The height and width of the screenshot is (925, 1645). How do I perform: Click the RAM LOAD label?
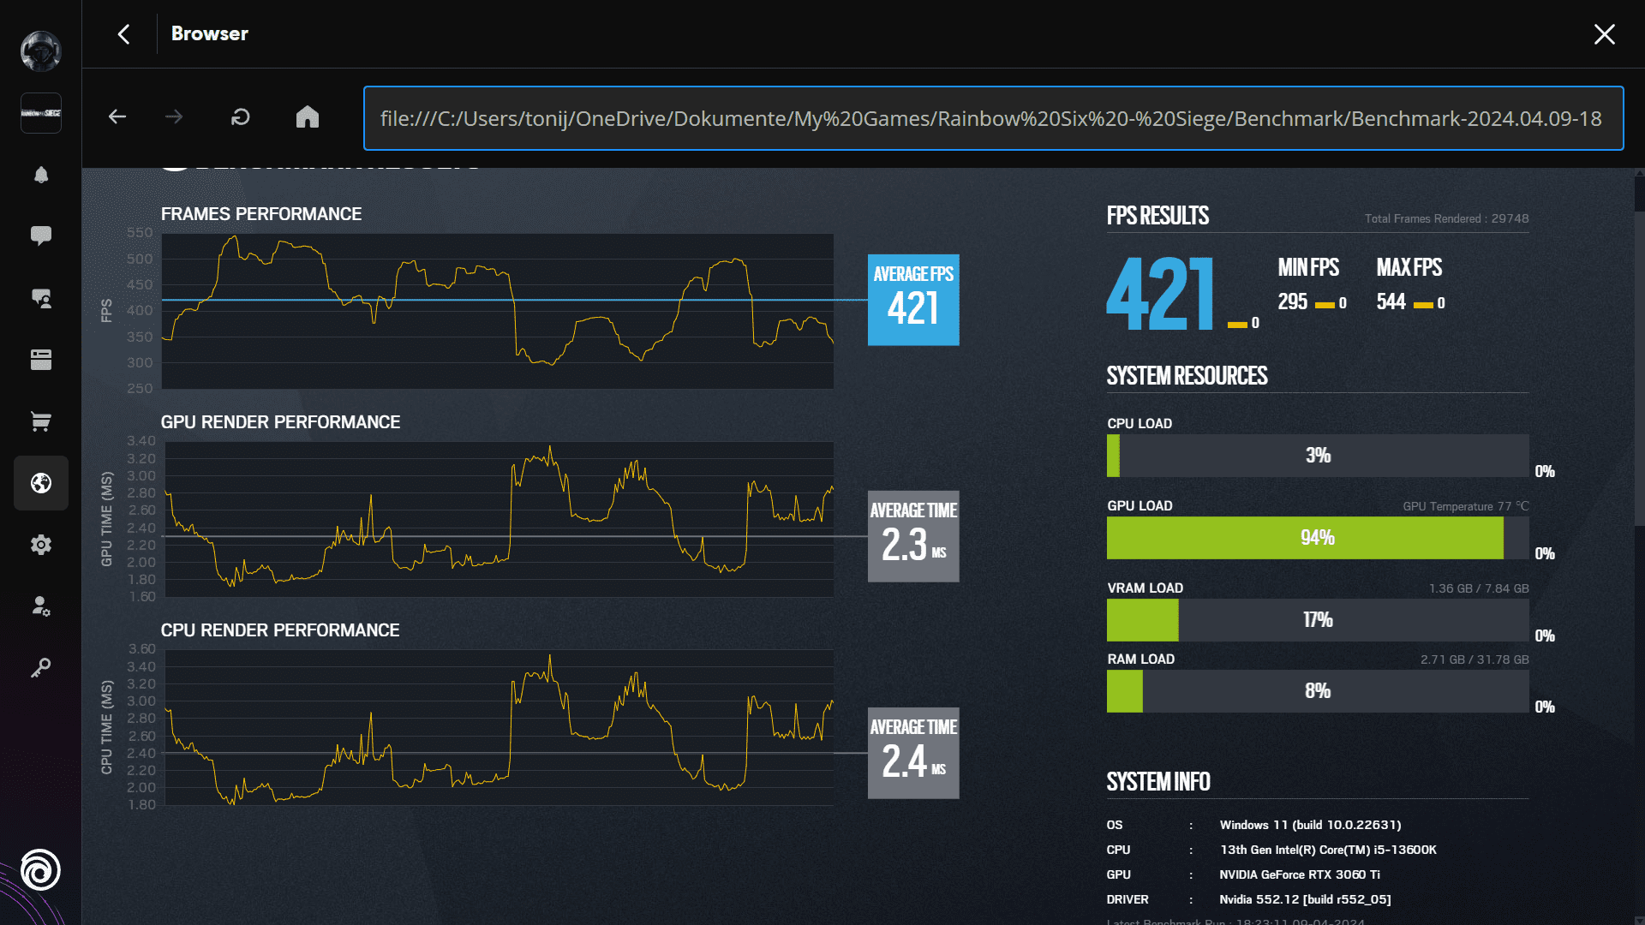tap(1141, 659)
